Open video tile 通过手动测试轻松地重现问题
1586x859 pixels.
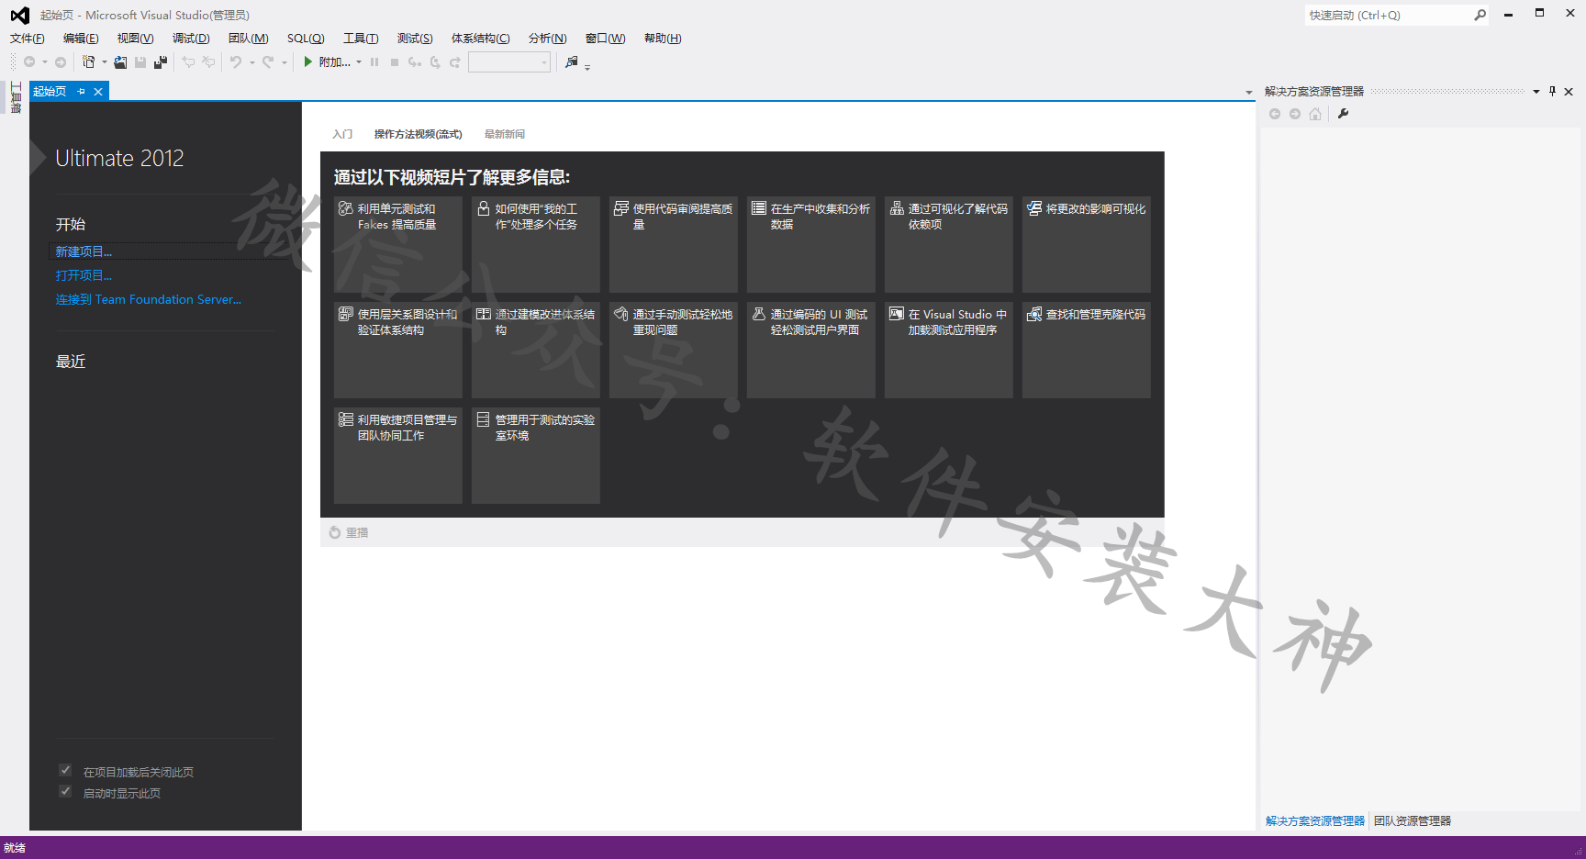(x=673, y=350)
